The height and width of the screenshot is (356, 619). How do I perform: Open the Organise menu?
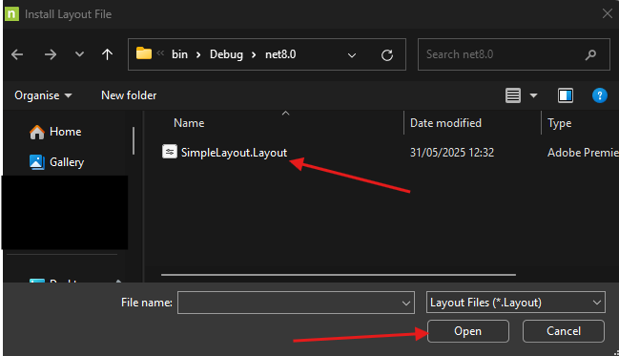tap(43, 95)
